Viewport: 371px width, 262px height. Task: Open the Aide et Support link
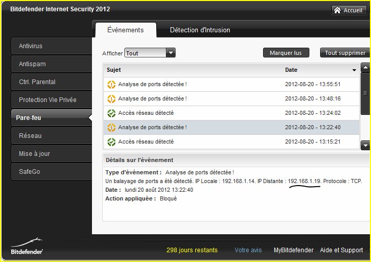click(x=341, y=250)
